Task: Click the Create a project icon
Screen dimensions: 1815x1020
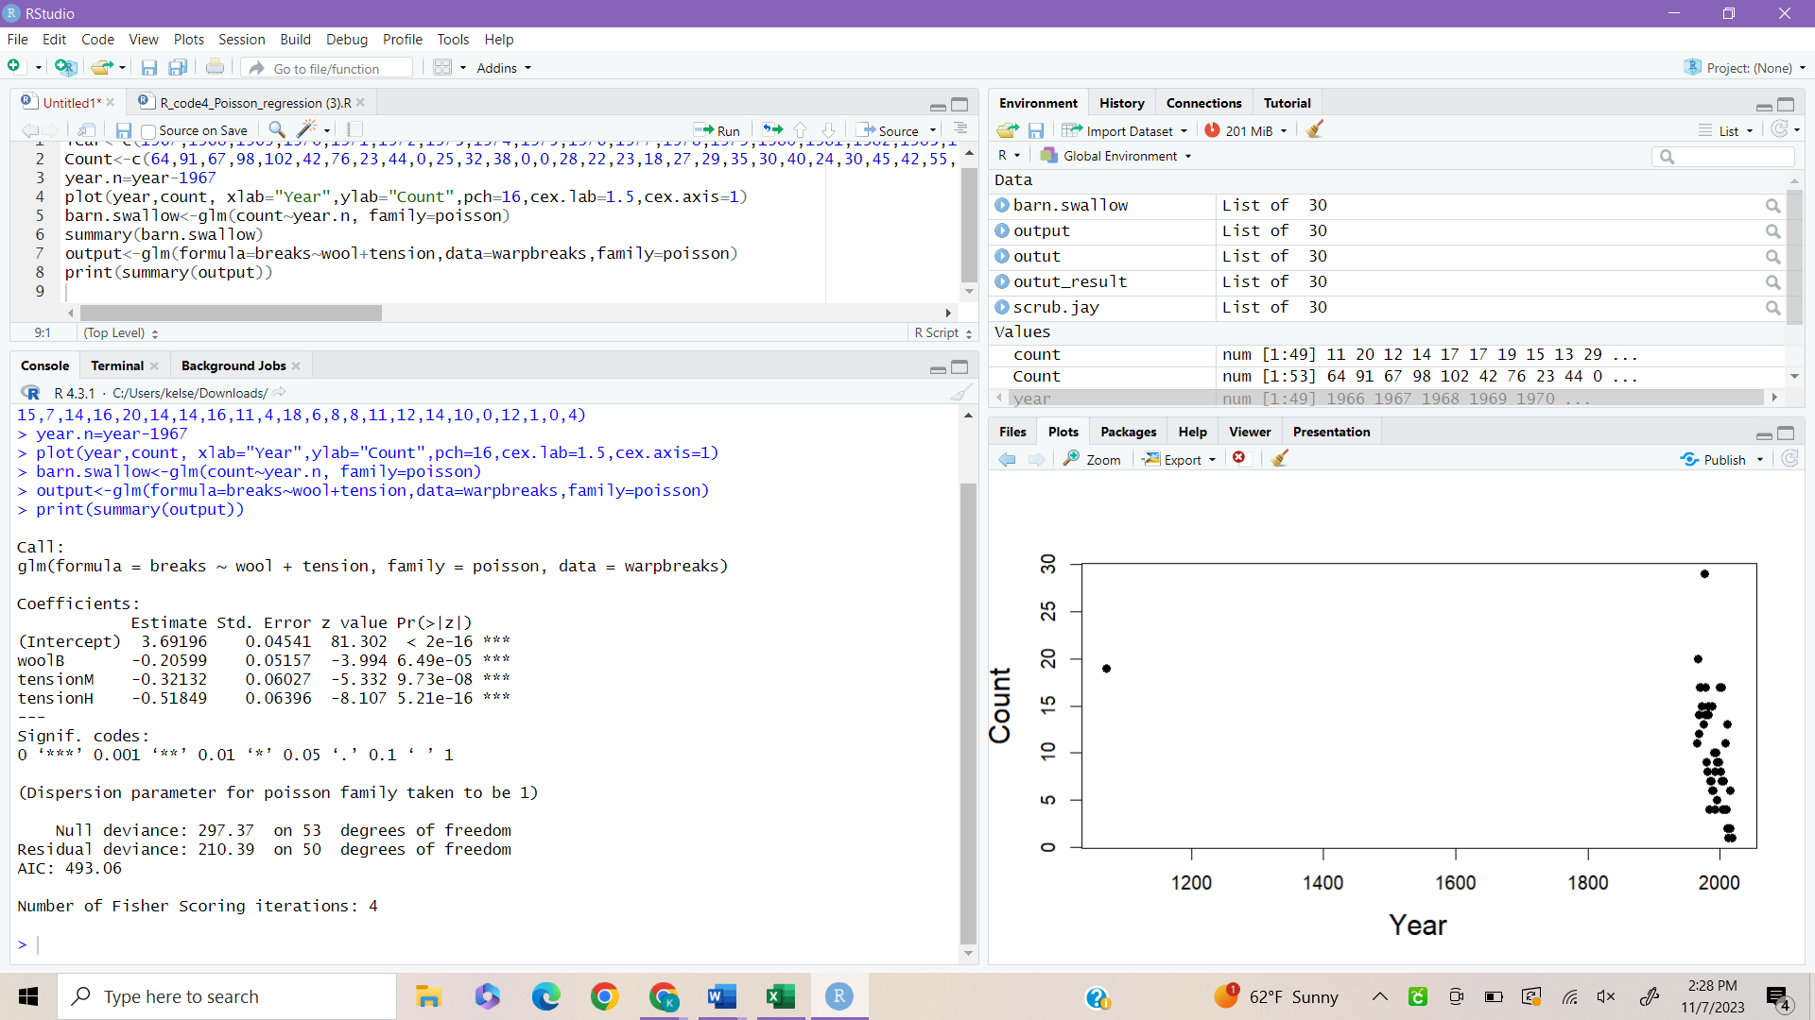Action: pos(64,67)
